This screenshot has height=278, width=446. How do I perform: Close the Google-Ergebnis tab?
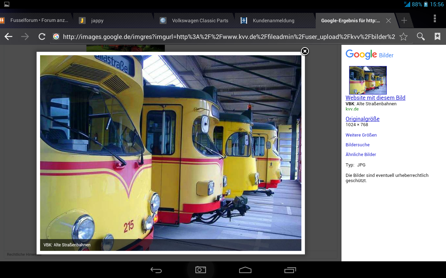click(389, 21)
